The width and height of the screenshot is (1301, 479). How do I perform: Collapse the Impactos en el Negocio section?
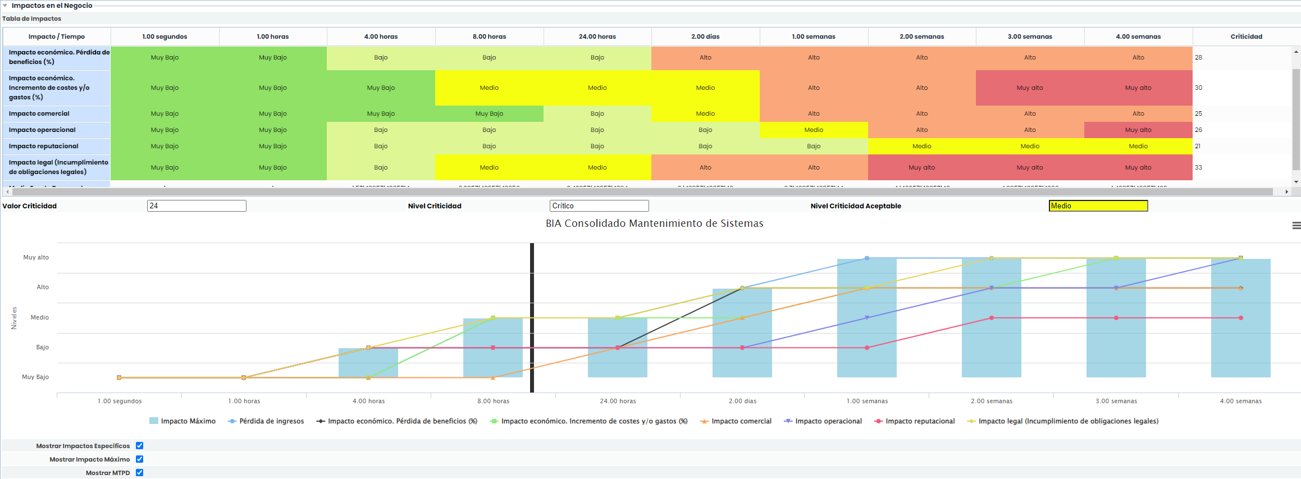(x=5, y=6)
